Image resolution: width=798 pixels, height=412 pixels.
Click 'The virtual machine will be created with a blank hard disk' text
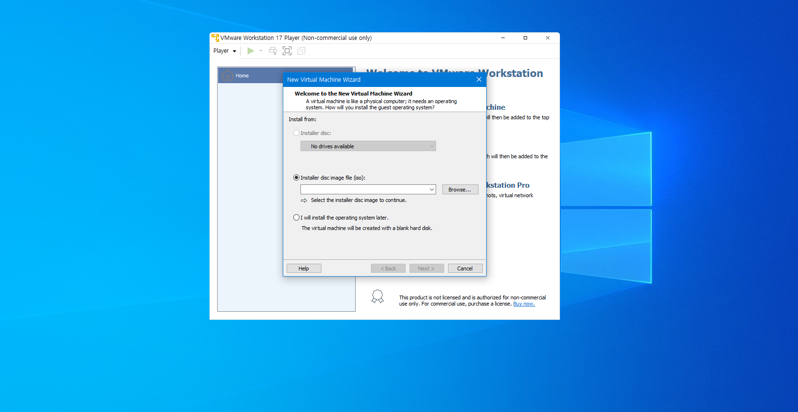point(367,228)
